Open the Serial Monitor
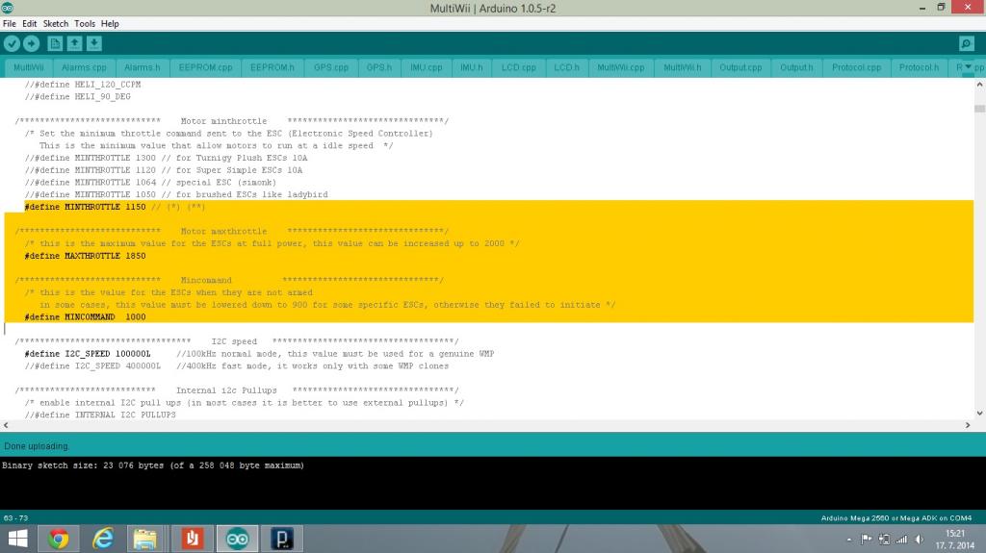The width and height of the screenshot is (986, 553). tap(966, 43)
